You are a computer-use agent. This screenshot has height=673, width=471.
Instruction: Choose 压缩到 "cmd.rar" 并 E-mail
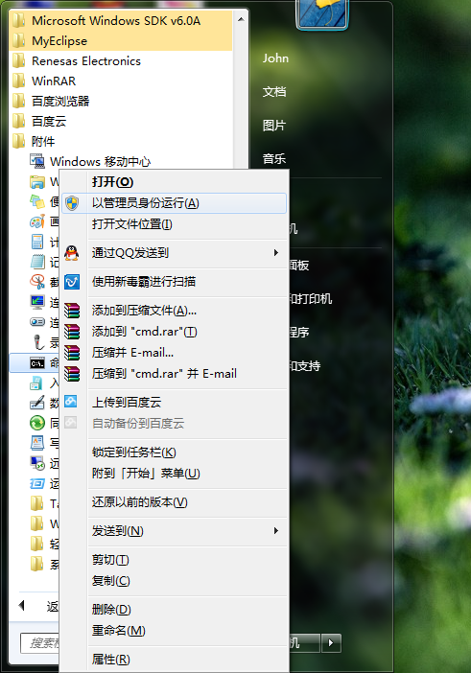click(175, 374)
